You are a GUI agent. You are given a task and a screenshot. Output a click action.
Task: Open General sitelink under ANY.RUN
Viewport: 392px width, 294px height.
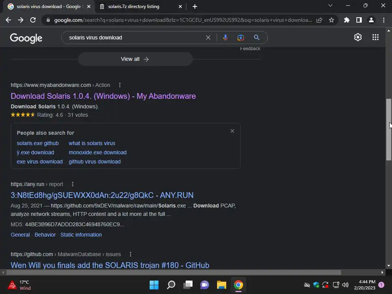tap(20, 235)
